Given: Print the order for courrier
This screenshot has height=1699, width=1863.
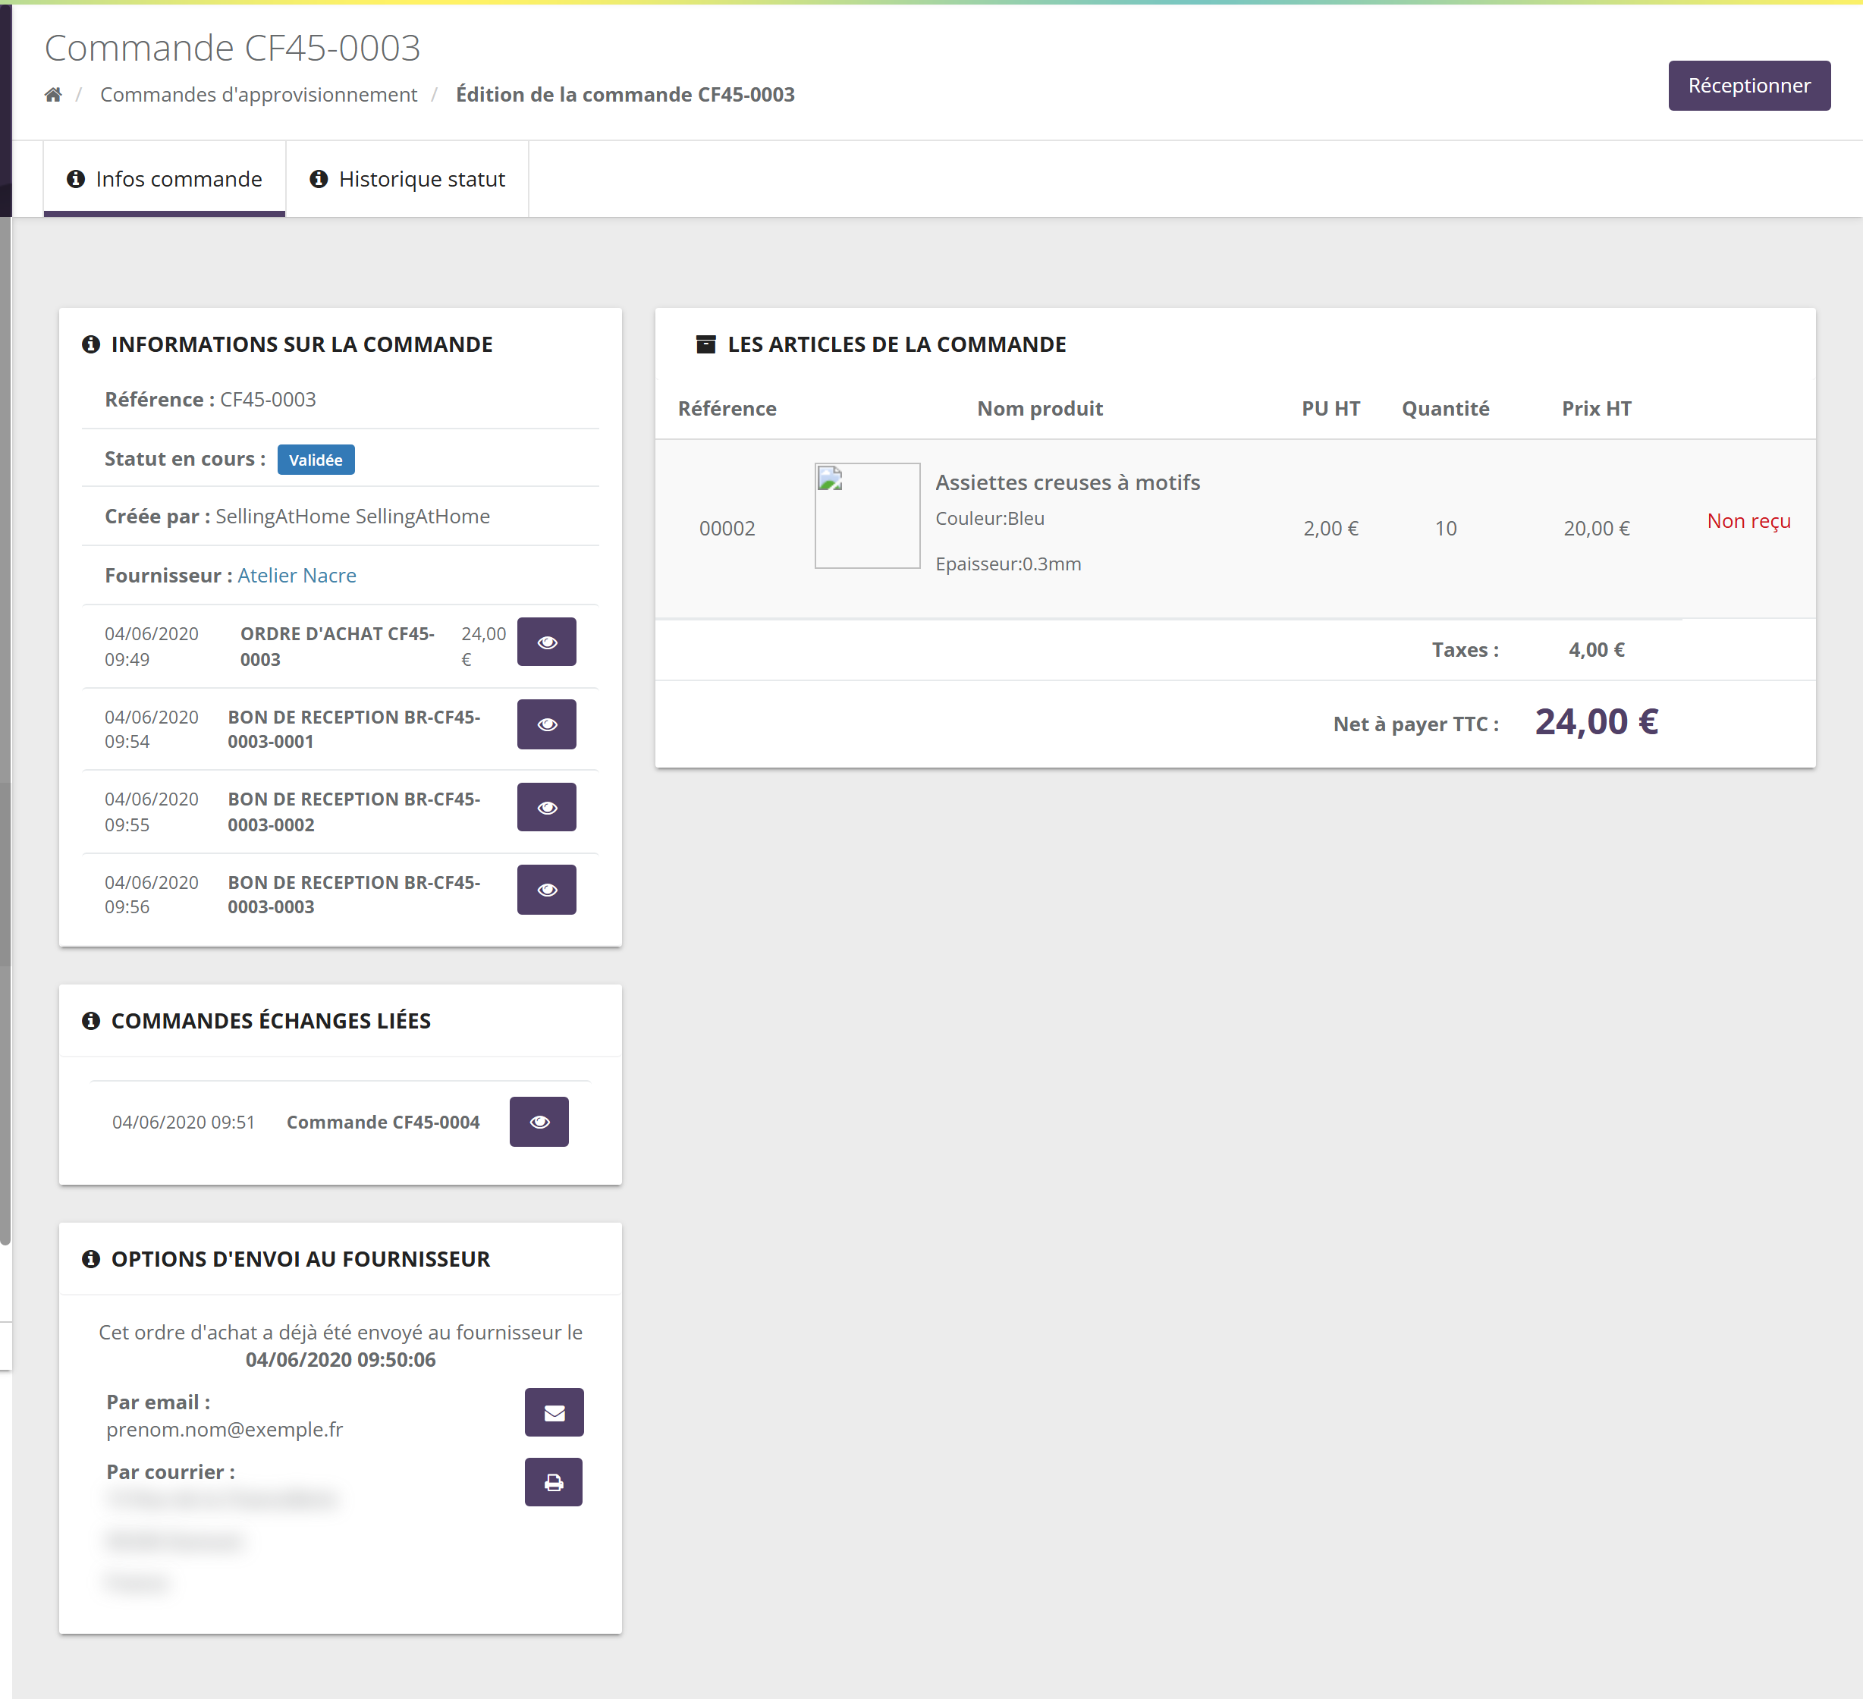Looking at the screenshot, I should coord(554,1482).
